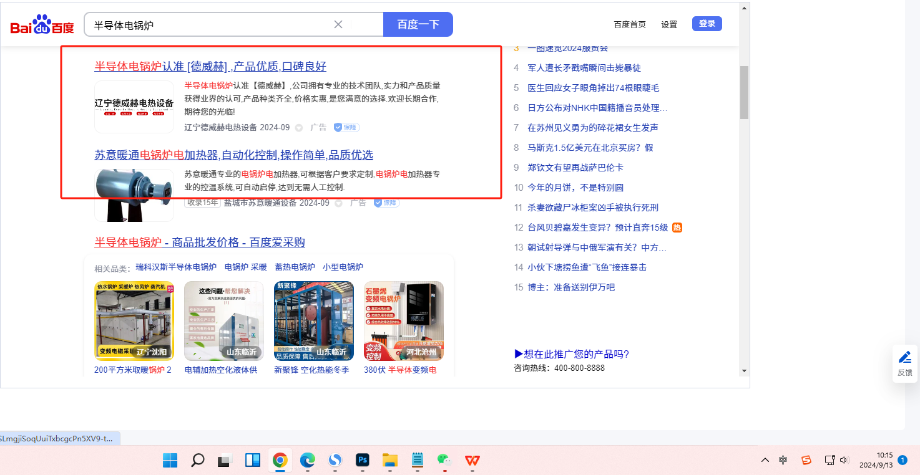Launch WPS Office from the taskbar

tap(472, 460)
